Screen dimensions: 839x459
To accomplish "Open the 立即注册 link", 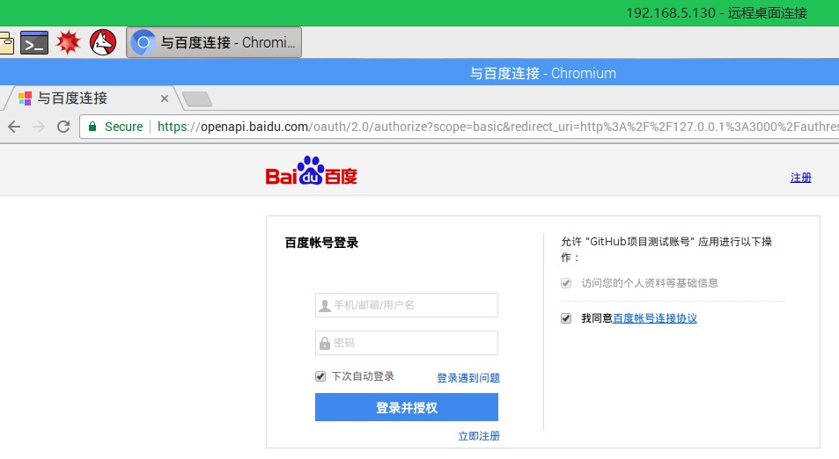I will point(479,436).
